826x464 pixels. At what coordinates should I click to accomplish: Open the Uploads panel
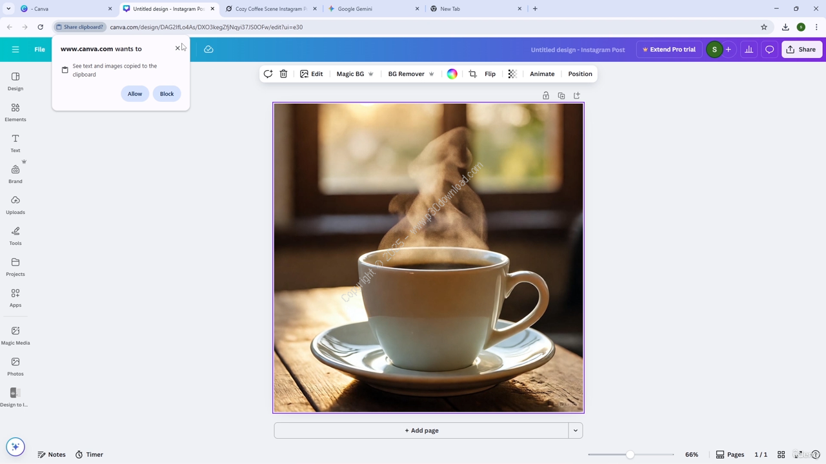[x=15, y=204]
